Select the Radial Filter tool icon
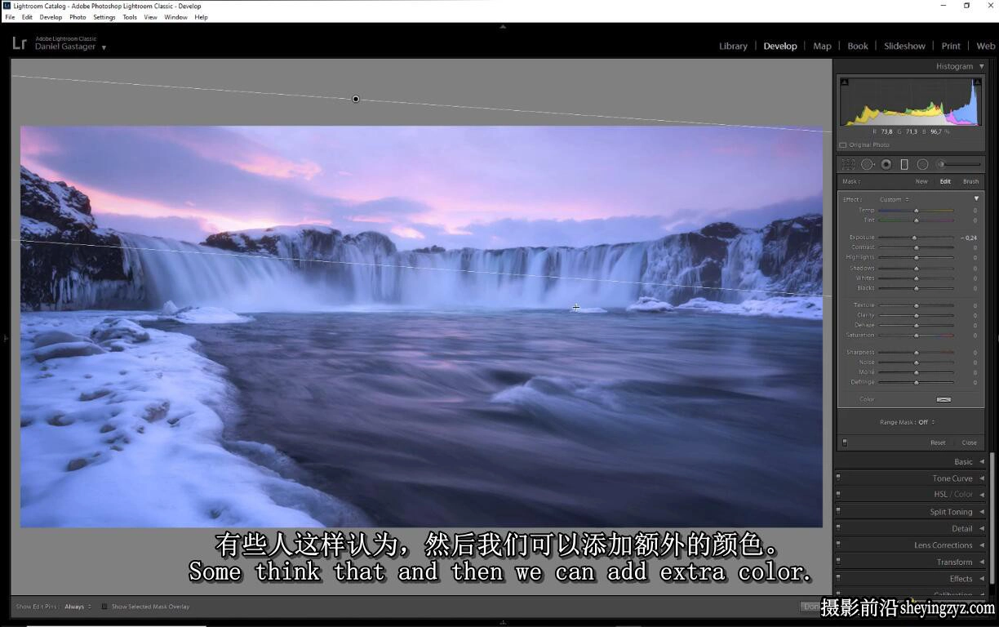 click(922, 164)
